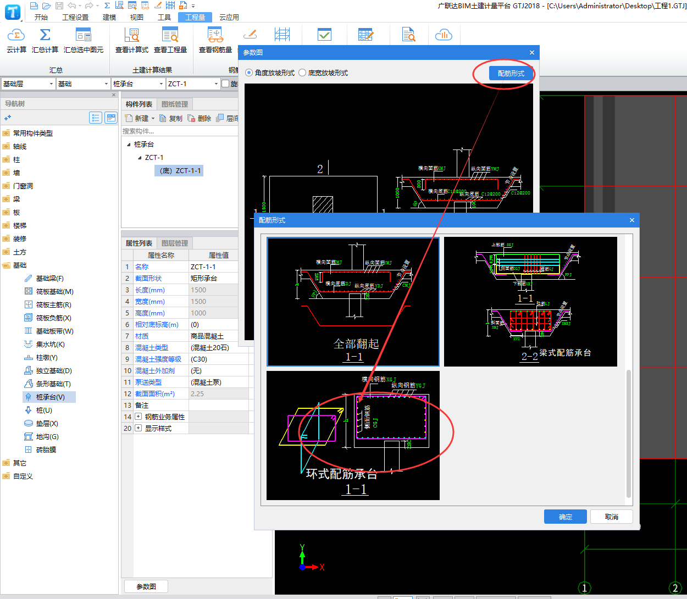Open the 新建 dropdown arrow
The image size is (687, 599).
153,119
